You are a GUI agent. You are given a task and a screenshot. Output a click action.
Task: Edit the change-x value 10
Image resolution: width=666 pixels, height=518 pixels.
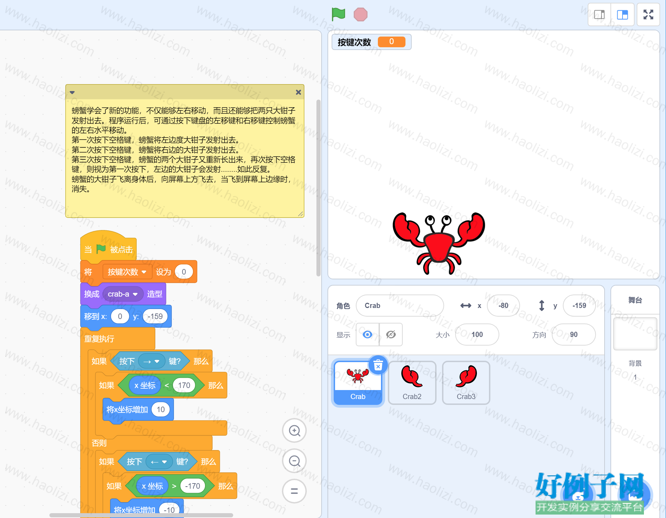click(x=161, y=410)
